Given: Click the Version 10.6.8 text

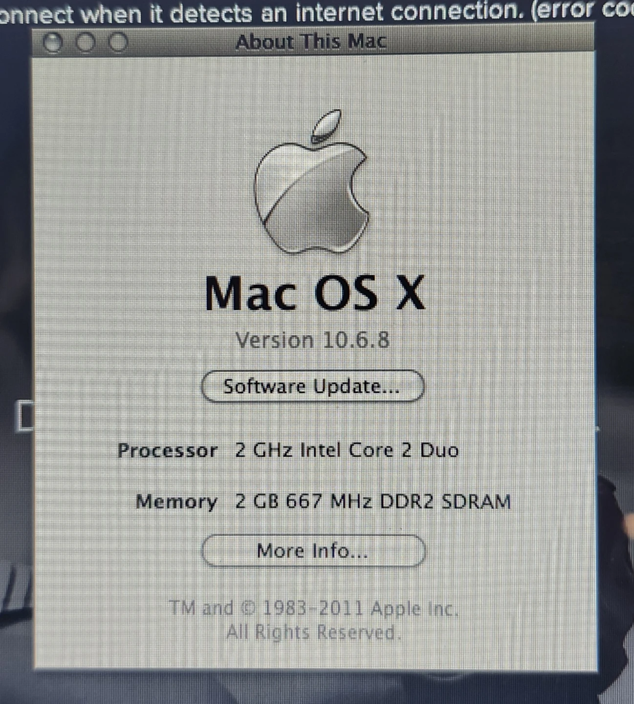Looking at the screenshot, I should pos(312,340).
